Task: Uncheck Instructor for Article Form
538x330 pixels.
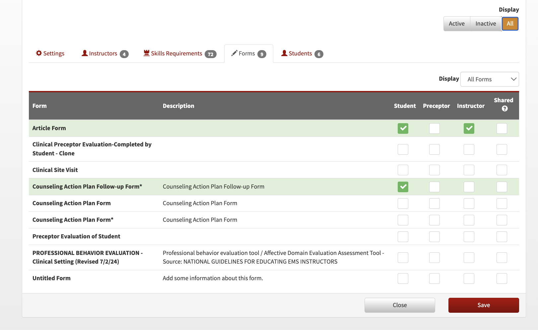Action: (469, 128)
